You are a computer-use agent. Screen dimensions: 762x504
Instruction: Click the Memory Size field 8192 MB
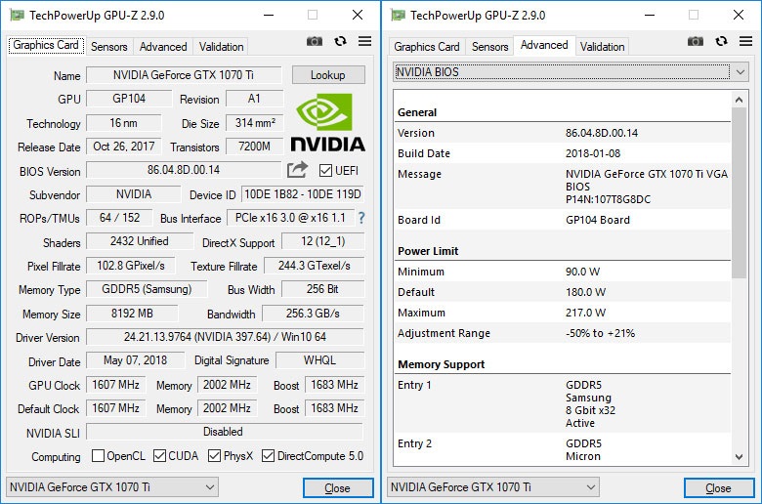coord(132,314)
